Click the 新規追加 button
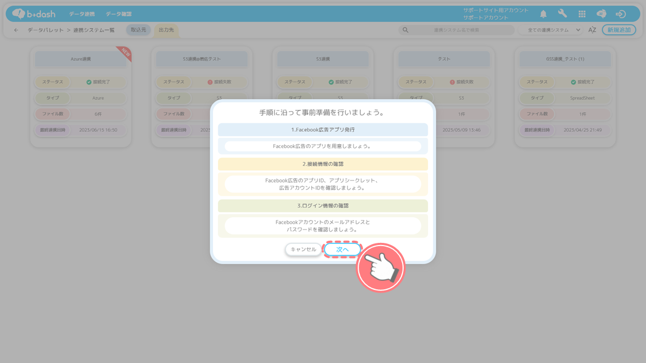This screenshot has height=363, width=646. coord(619,30)
